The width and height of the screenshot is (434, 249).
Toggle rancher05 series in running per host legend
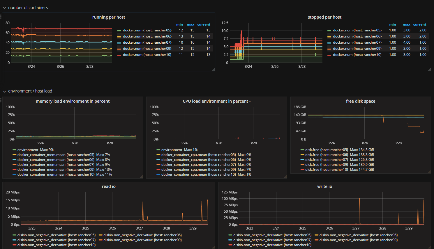(x=147, y=30)
